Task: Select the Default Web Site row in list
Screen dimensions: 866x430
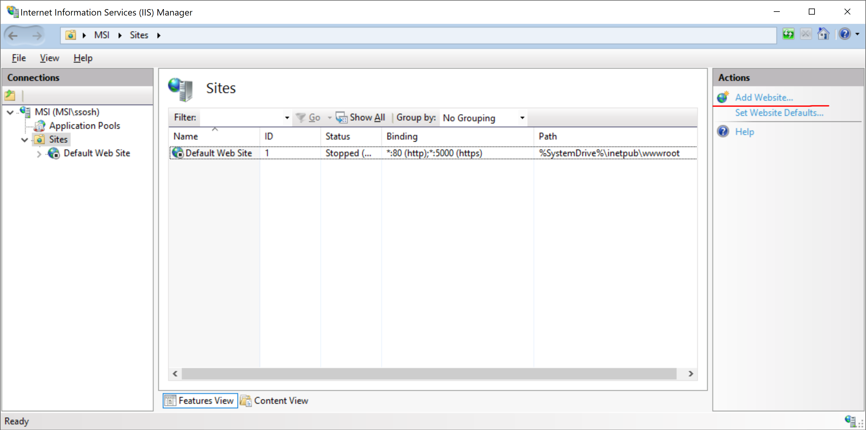Action: click(433, 153)
